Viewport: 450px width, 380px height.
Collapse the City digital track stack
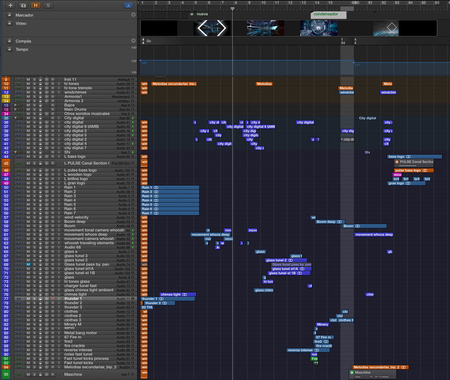[15, 118]
